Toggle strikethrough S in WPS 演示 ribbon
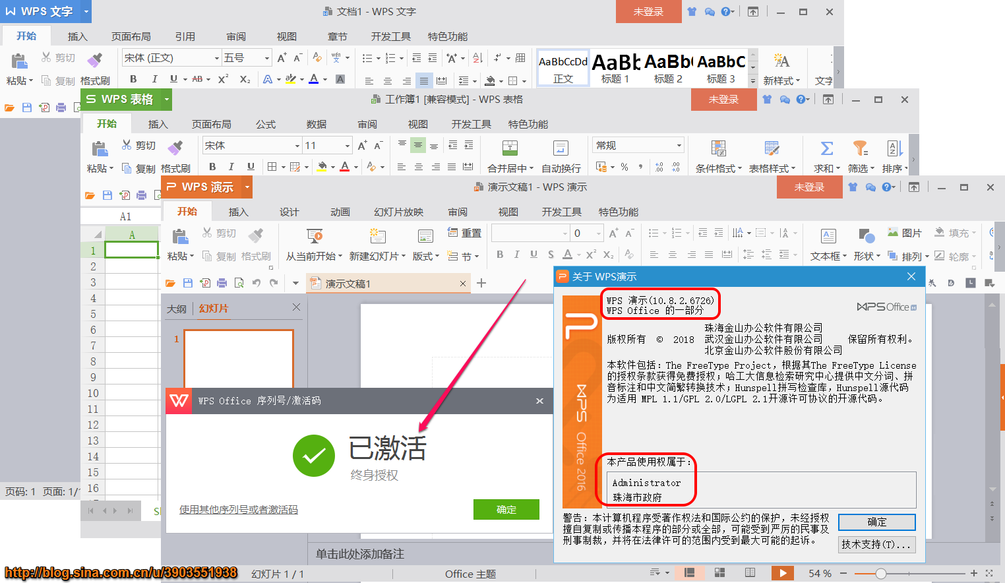 coord(551,254)
